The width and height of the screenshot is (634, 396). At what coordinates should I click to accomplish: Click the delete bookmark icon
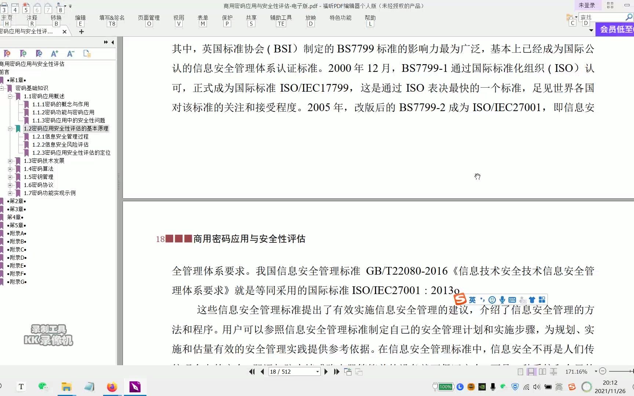point(7,54)
